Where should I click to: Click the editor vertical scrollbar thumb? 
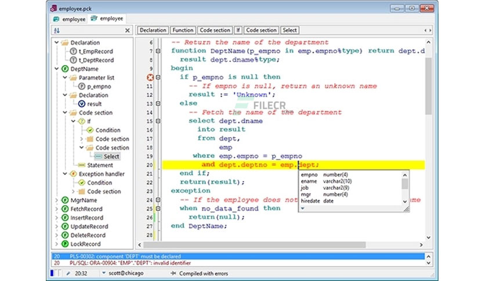[x=428, y=87]
